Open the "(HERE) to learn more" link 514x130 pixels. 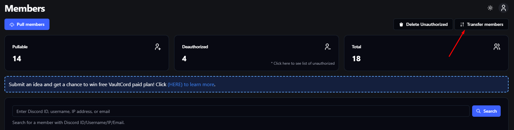(x=191, y=85)
